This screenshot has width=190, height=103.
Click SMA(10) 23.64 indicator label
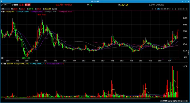[x=23, y=12]
